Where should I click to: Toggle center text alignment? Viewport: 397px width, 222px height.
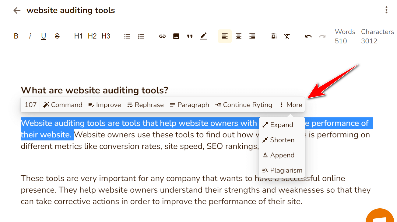[x=238, y=36]
